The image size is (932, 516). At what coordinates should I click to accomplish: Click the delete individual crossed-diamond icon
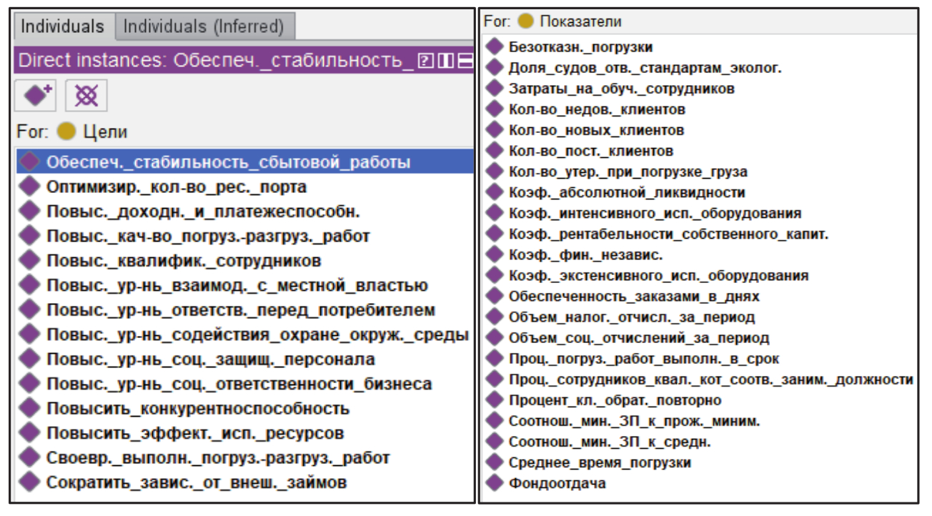click(x=86, y=96)
